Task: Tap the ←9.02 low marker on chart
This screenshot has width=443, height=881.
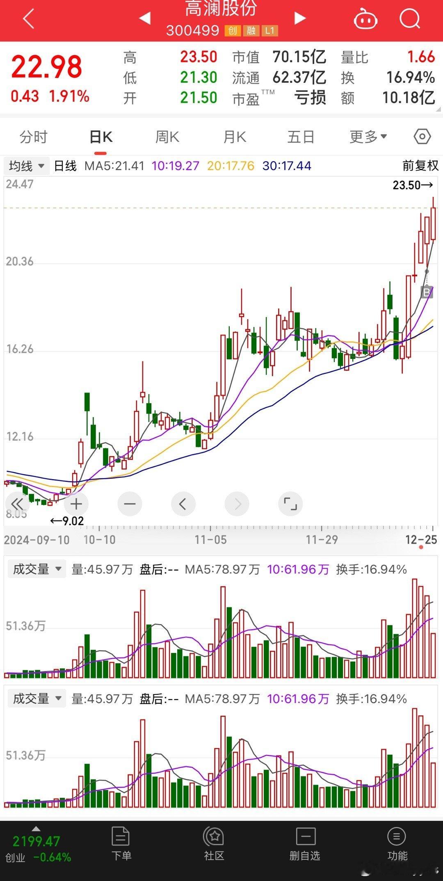Action: [67, 521]
